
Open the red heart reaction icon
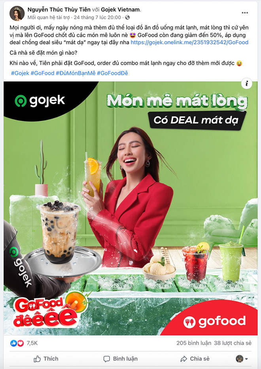[21, 343]
